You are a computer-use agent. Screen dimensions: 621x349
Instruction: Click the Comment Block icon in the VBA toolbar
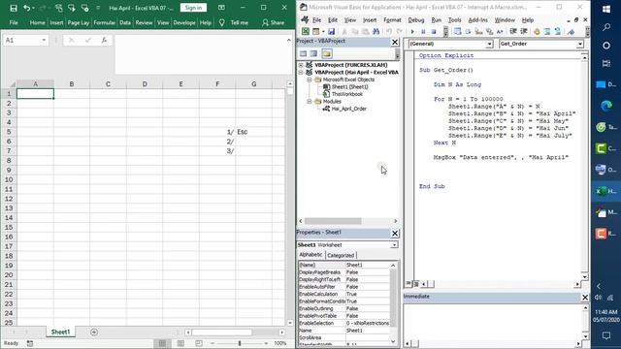click(547, 31)
